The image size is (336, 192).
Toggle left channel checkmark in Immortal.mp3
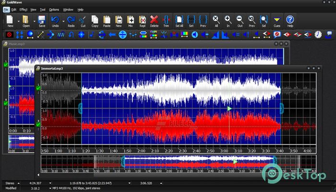38,88
